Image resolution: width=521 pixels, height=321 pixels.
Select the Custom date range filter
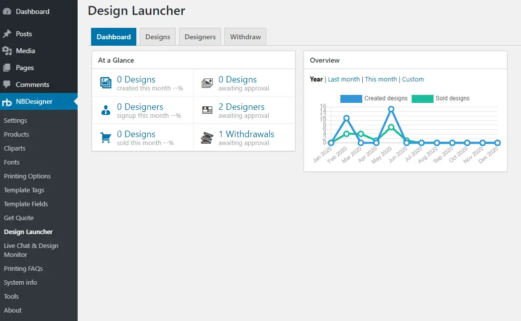click(x=413, y=80)
